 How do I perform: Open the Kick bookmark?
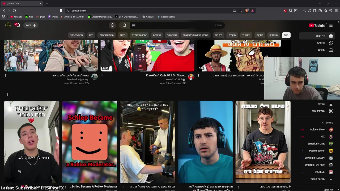click(29, 17)
